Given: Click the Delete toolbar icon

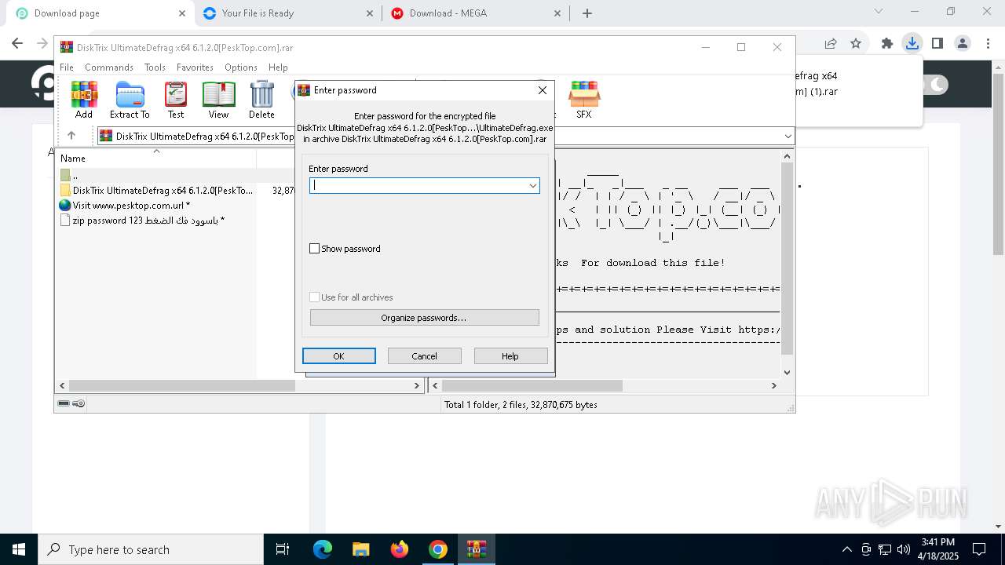Looking at the screenshot, I should point(261,100).
